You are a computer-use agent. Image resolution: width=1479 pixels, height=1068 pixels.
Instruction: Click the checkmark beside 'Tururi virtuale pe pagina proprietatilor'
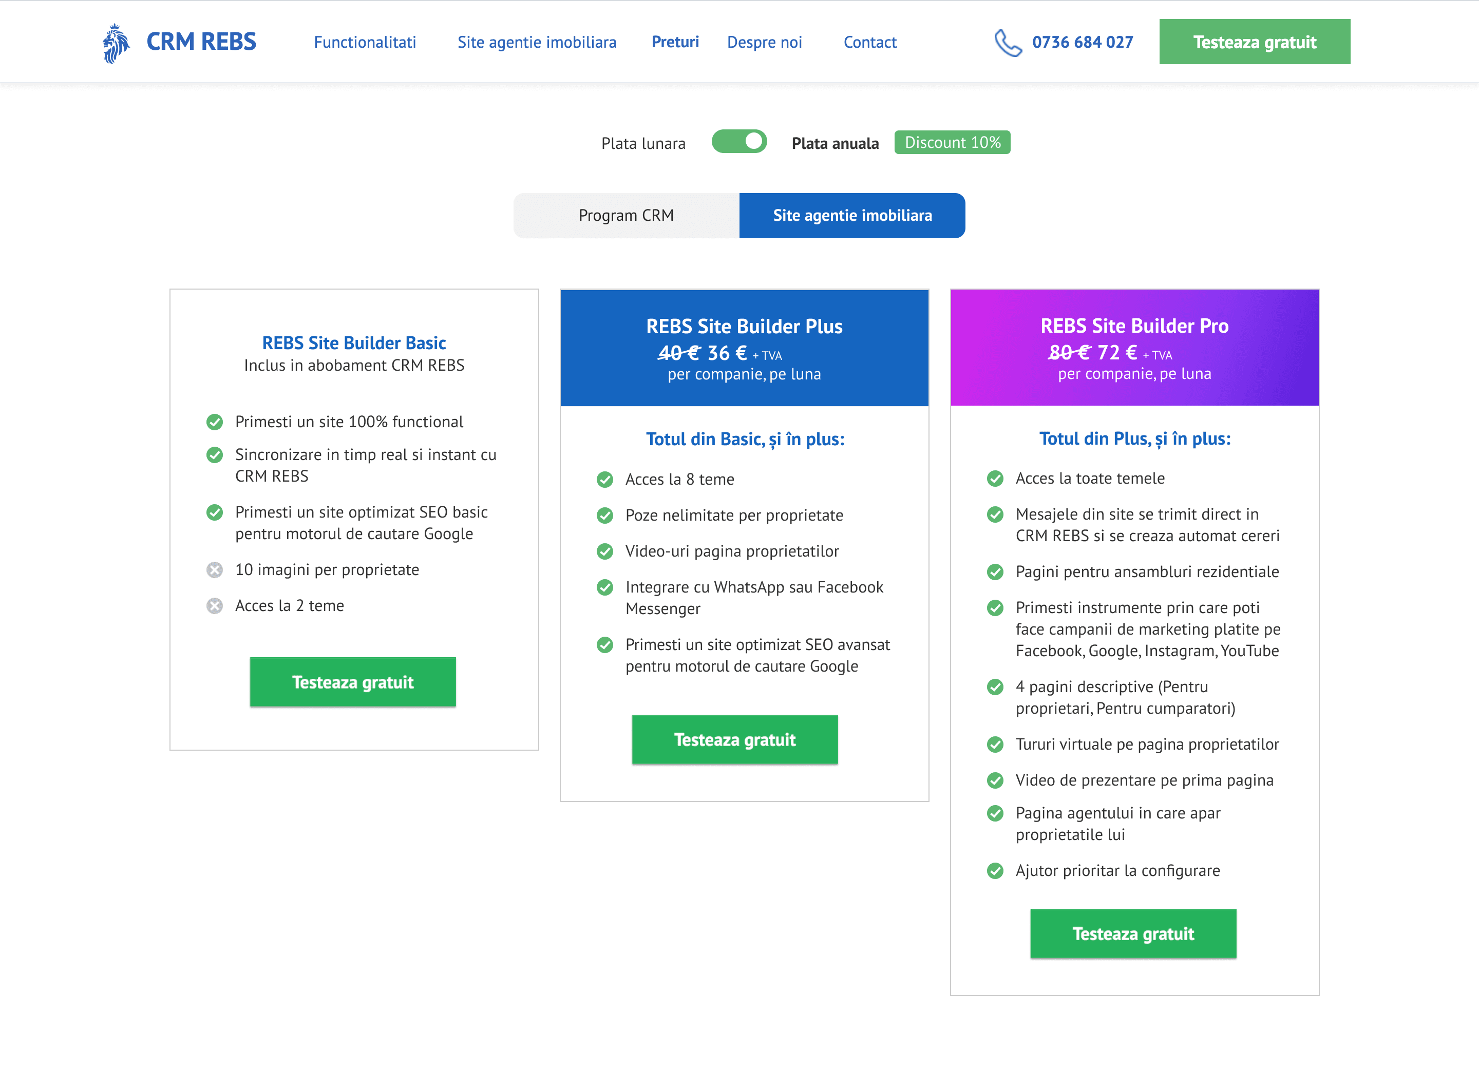pos(995,744)
